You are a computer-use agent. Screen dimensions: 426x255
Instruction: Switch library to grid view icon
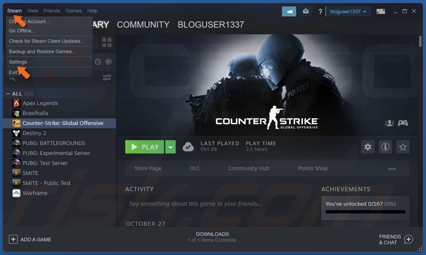[x=107, y=42]
